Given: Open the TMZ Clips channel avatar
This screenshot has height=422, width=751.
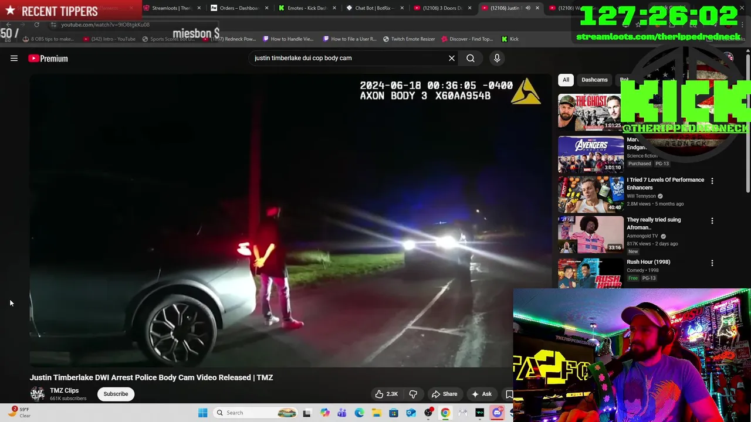Looking at the screenshot, I should coord(38,394).
